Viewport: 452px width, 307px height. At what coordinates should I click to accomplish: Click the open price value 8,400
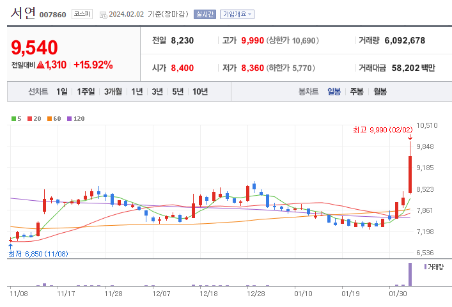182,68
